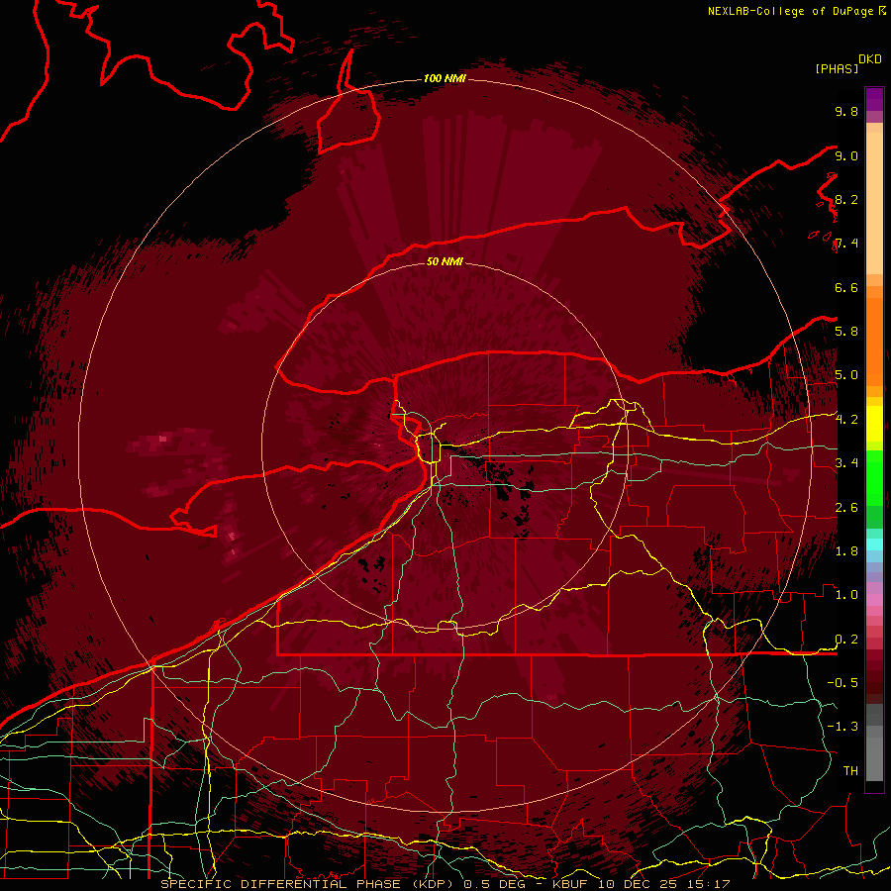Viewport: 891px width, 891px height.
Task: Click the [PHAS] legend unit label
Action: pos(837,68)
